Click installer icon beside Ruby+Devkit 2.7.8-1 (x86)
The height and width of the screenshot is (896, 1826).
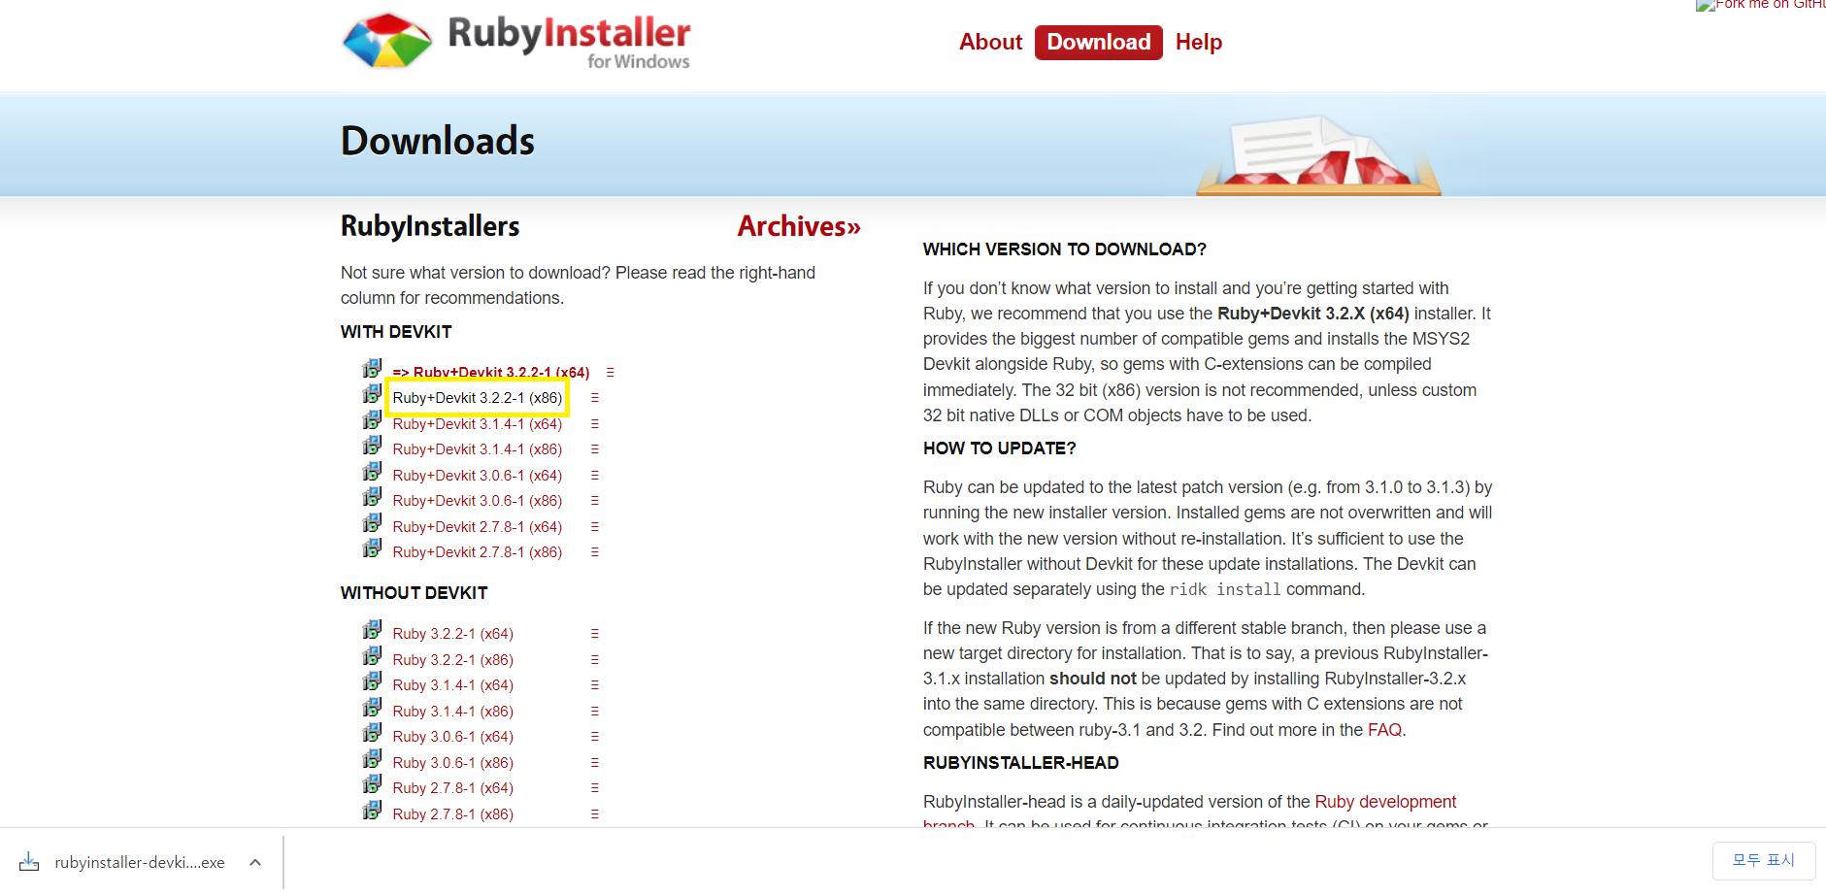(372, 548)
